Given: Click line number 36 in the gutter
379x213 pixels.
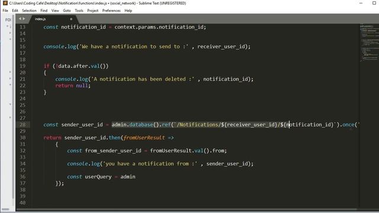Looking at the screenshot, I should click(23, 177).
